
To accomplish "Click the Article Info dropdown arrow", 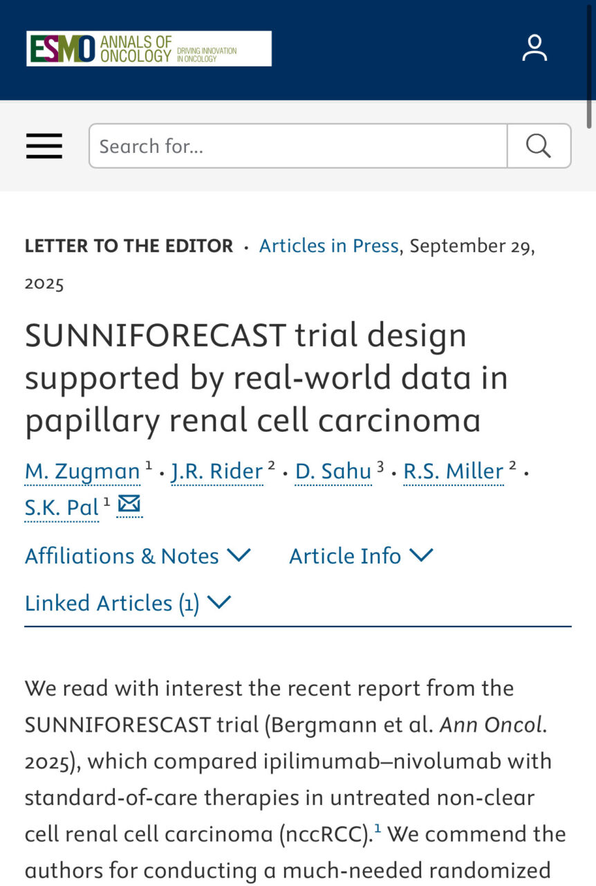I will (423, 555).
